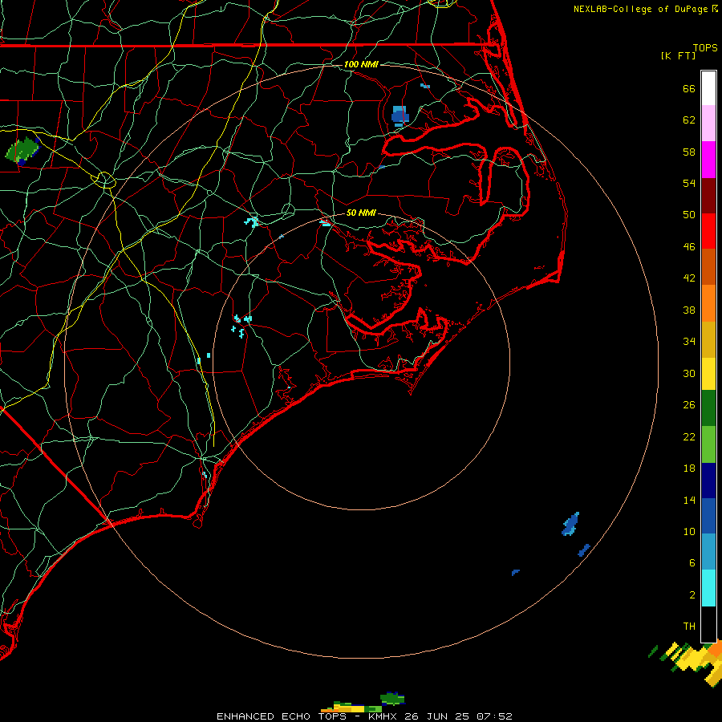Click the 6 legend value
This screenshot has width=722, height=722.
tap(692, 562)
